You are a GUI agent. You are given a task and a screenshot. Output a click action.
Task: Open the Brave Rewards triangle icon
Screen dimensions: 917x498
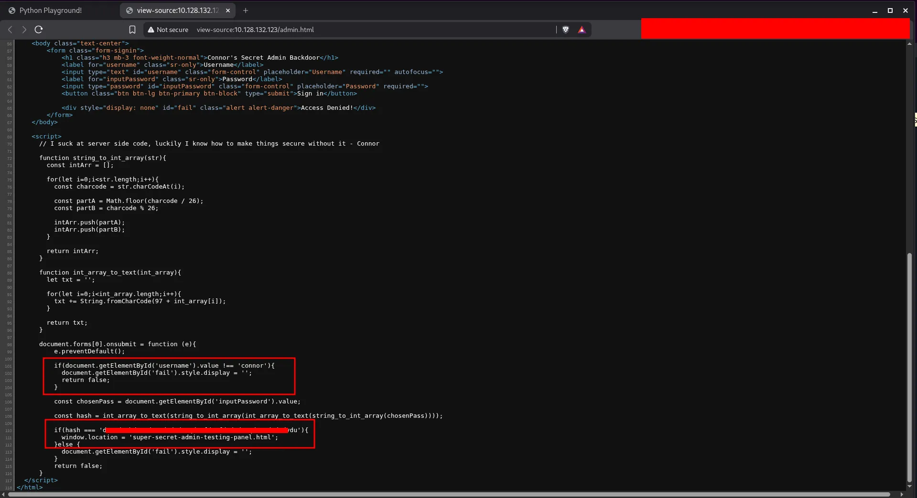pyautogui.click(x=582, y=30)
